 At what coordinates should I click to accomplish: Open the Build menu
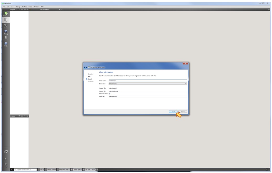pyautogui.click(x=13, y=7)
